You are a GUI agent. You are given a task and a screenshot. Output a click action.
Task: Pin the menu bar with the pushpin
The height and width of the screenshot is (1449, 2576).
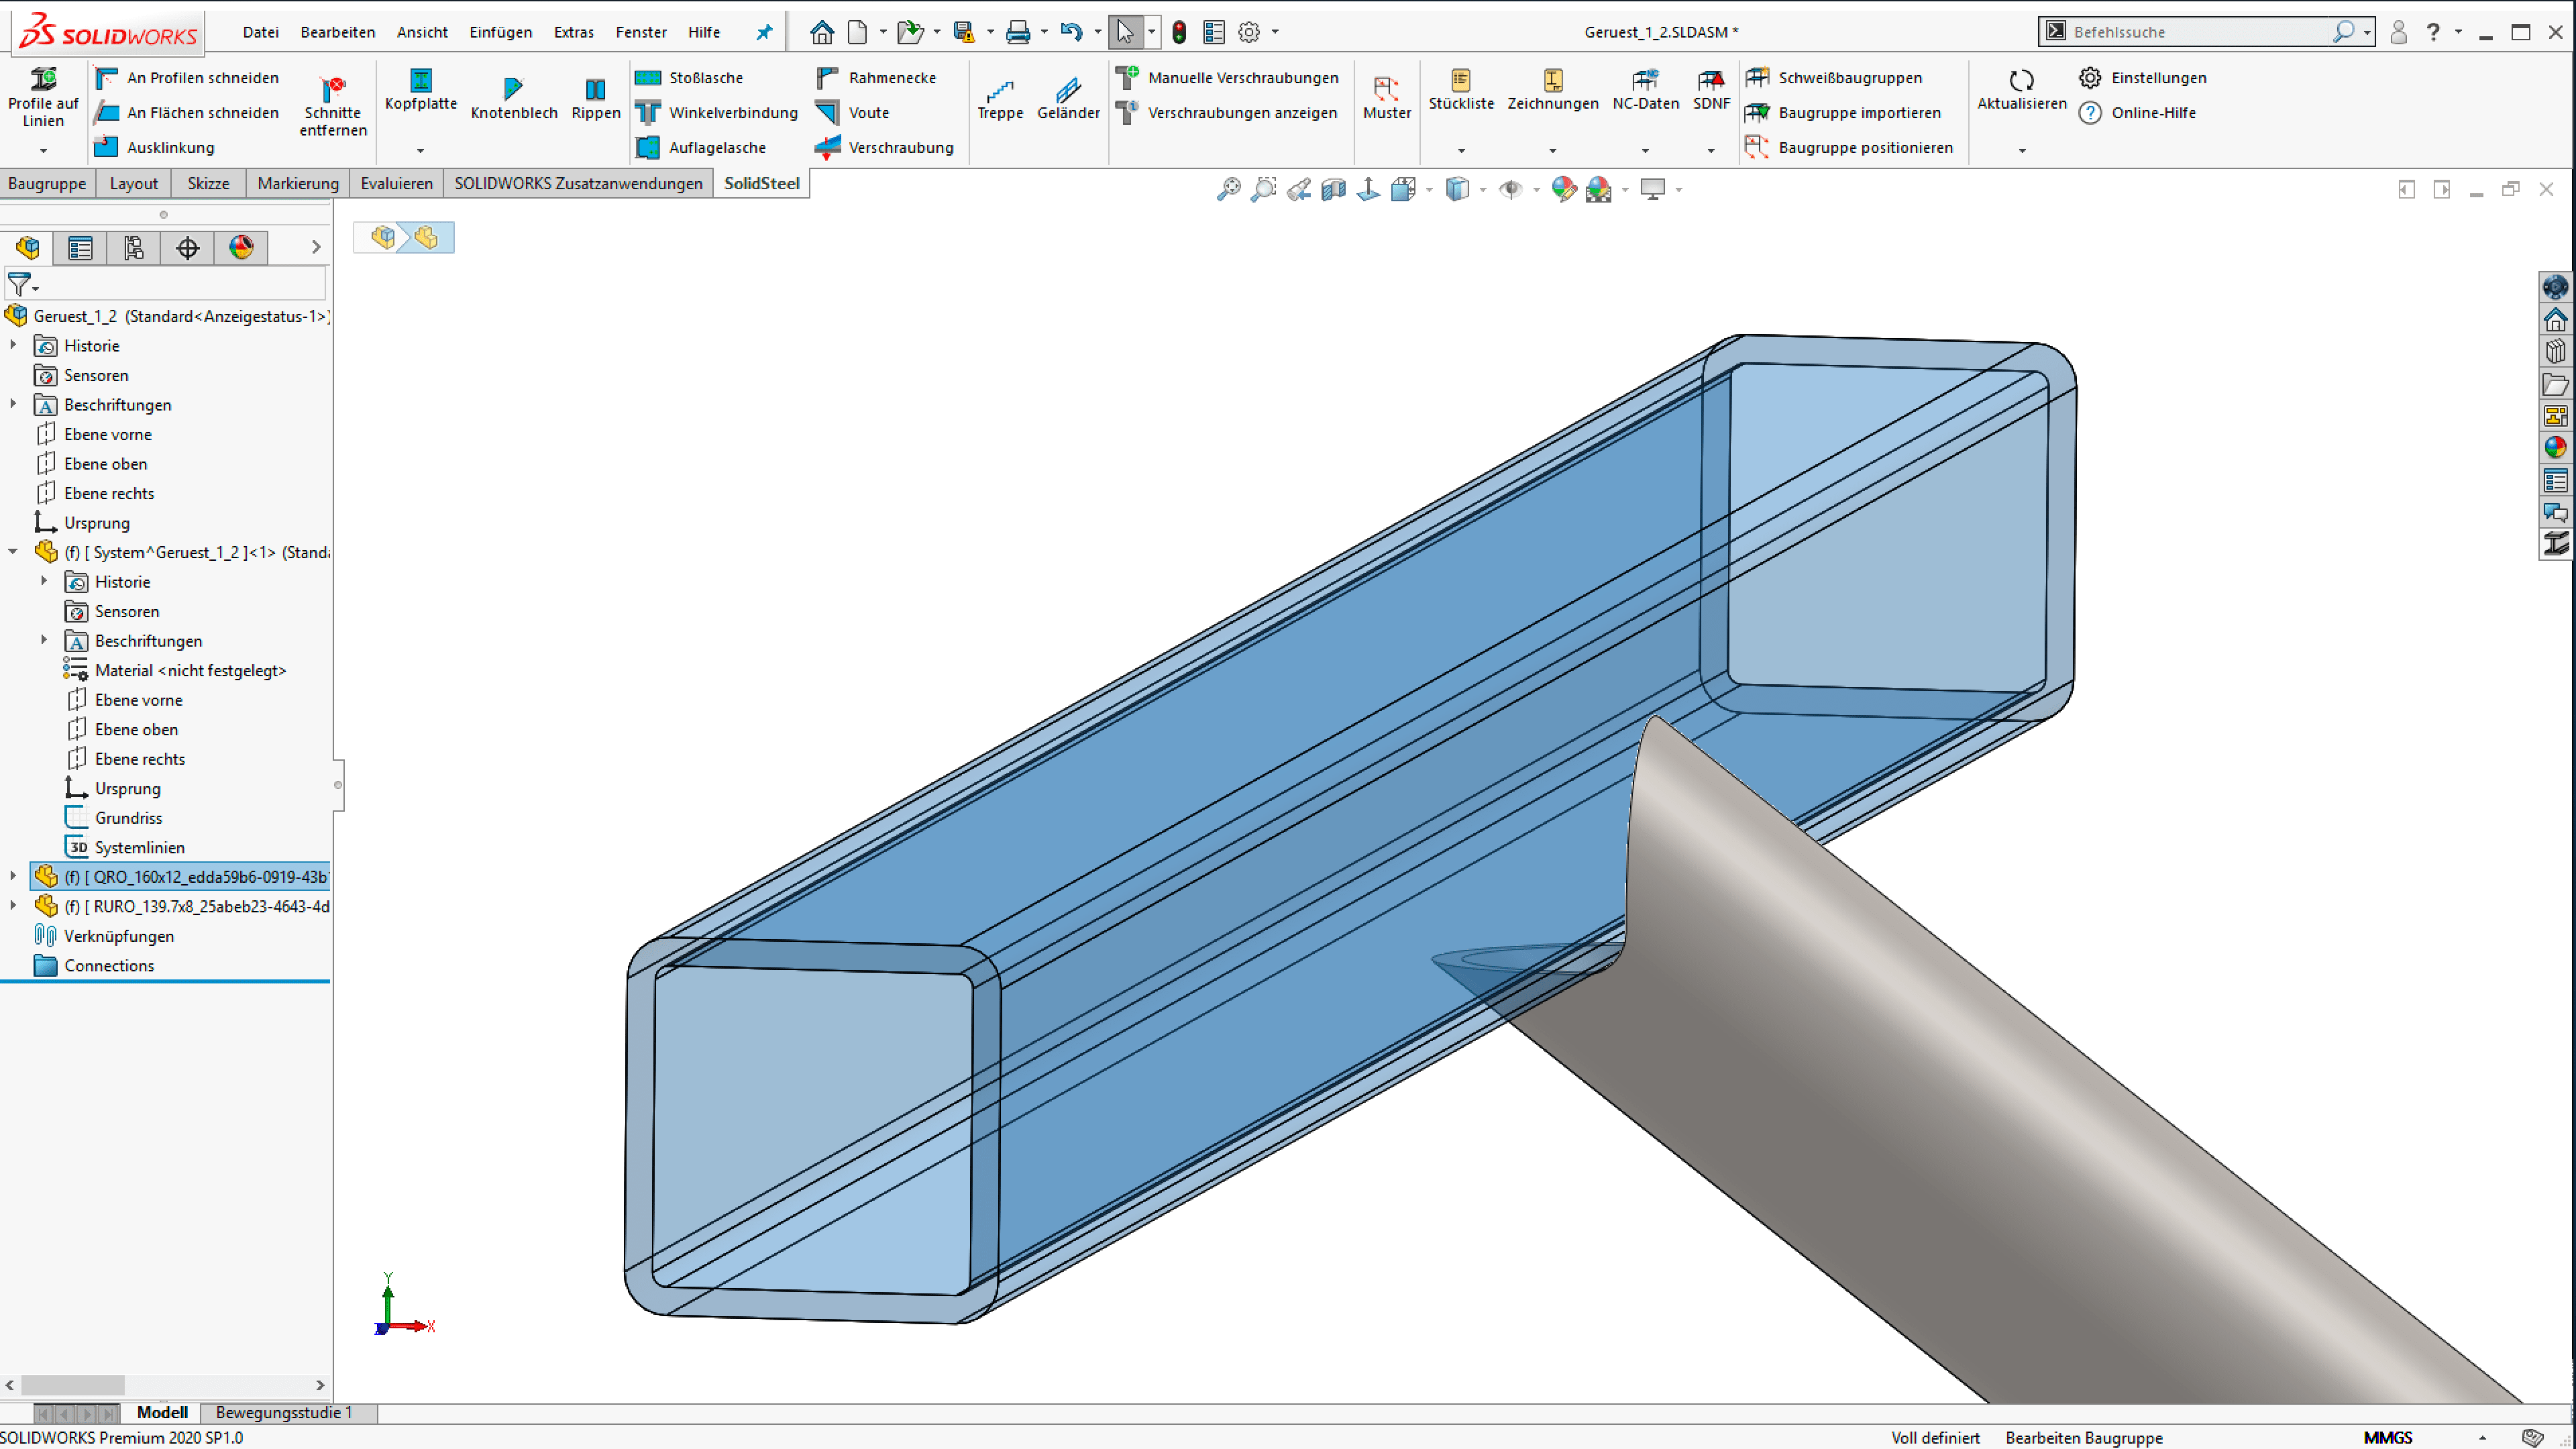[764, 32]
